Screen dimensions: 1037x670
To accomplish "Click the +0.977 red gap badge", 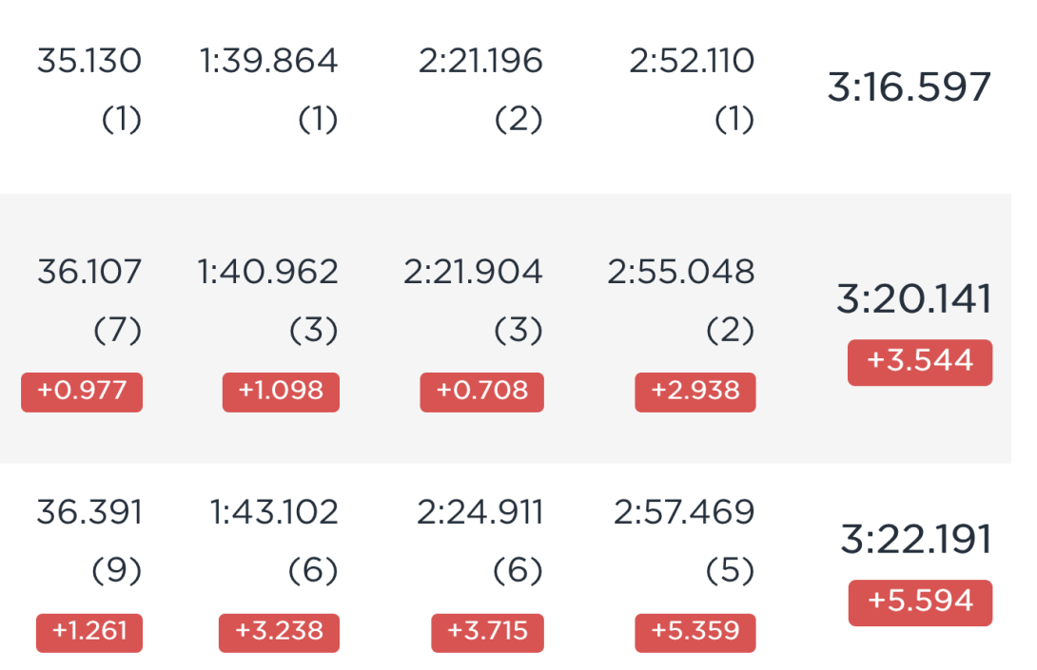I will (82, 392).
